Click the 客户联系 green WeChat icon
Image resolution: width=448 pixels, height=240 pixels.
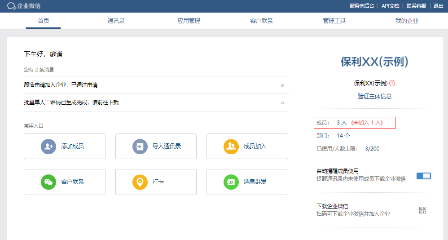tap(48, 182)
